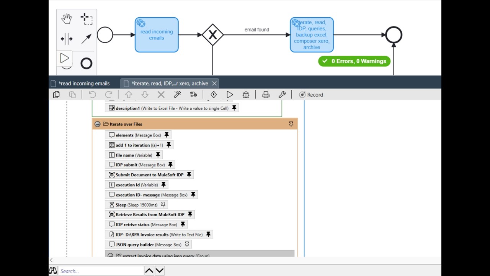
Task: Select the hand pan tool
Action: pyautogui.click(x=67, y=18)
